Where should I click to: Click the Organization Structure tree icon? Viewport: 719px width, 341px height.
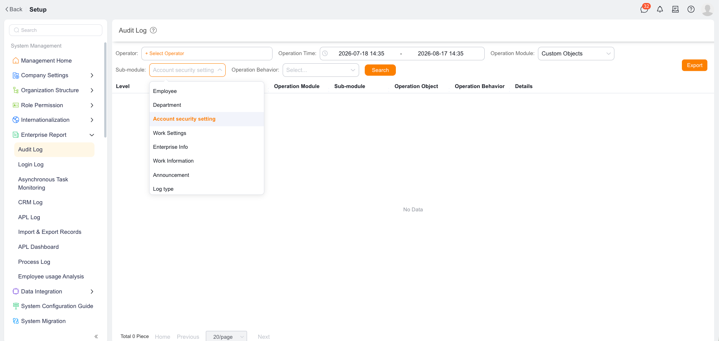click(x=16, y=90)
